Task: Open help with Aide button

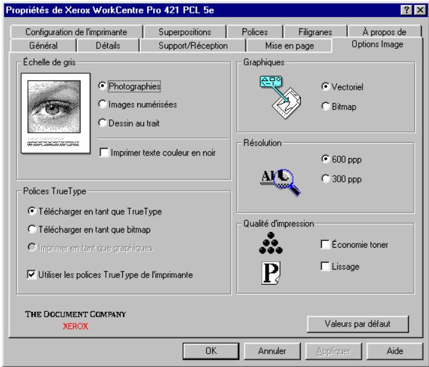Action: (395, 351)
